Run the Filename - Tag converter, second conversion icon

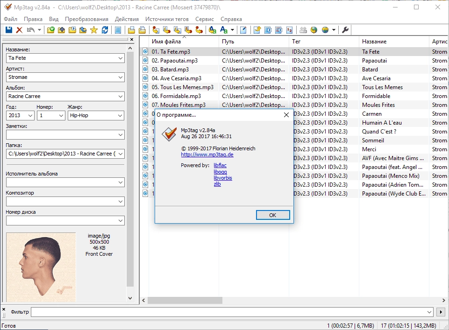pos(167,30)
